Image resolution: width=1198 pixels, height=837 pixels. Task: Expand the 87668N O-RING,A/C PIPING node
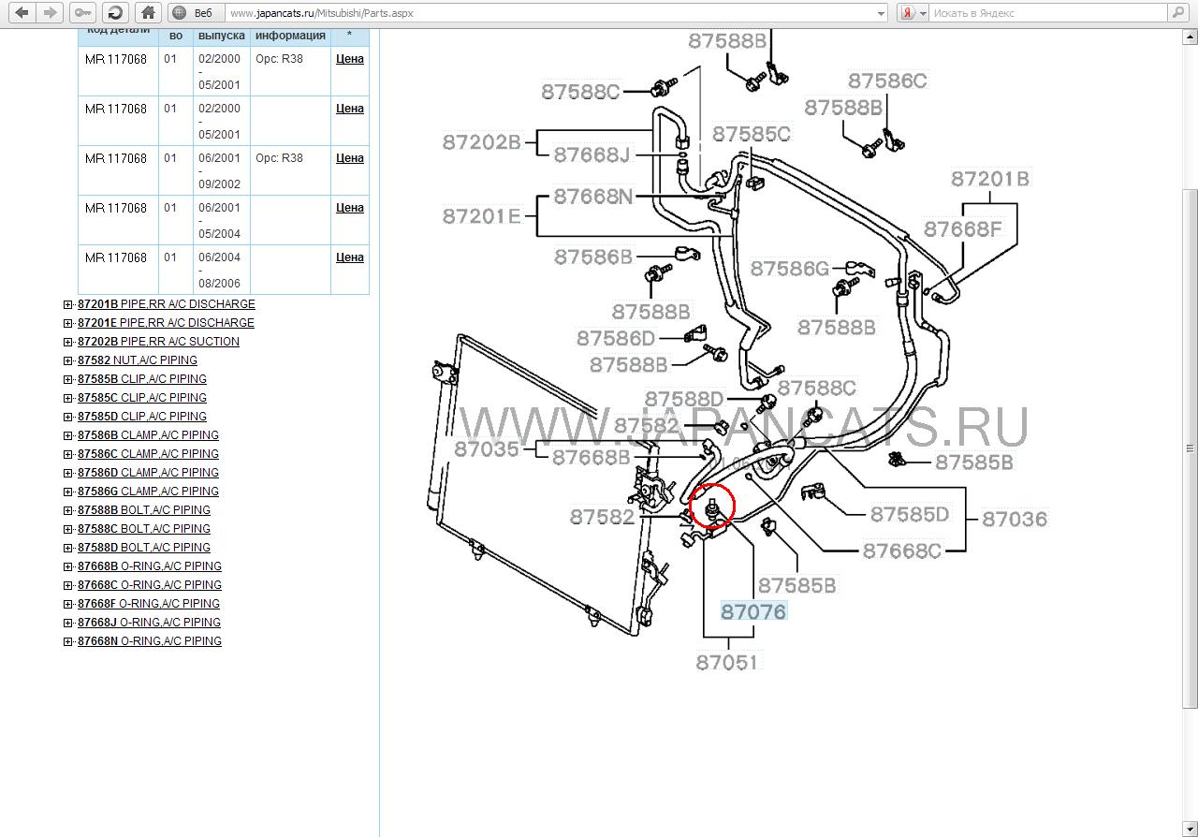68,641
